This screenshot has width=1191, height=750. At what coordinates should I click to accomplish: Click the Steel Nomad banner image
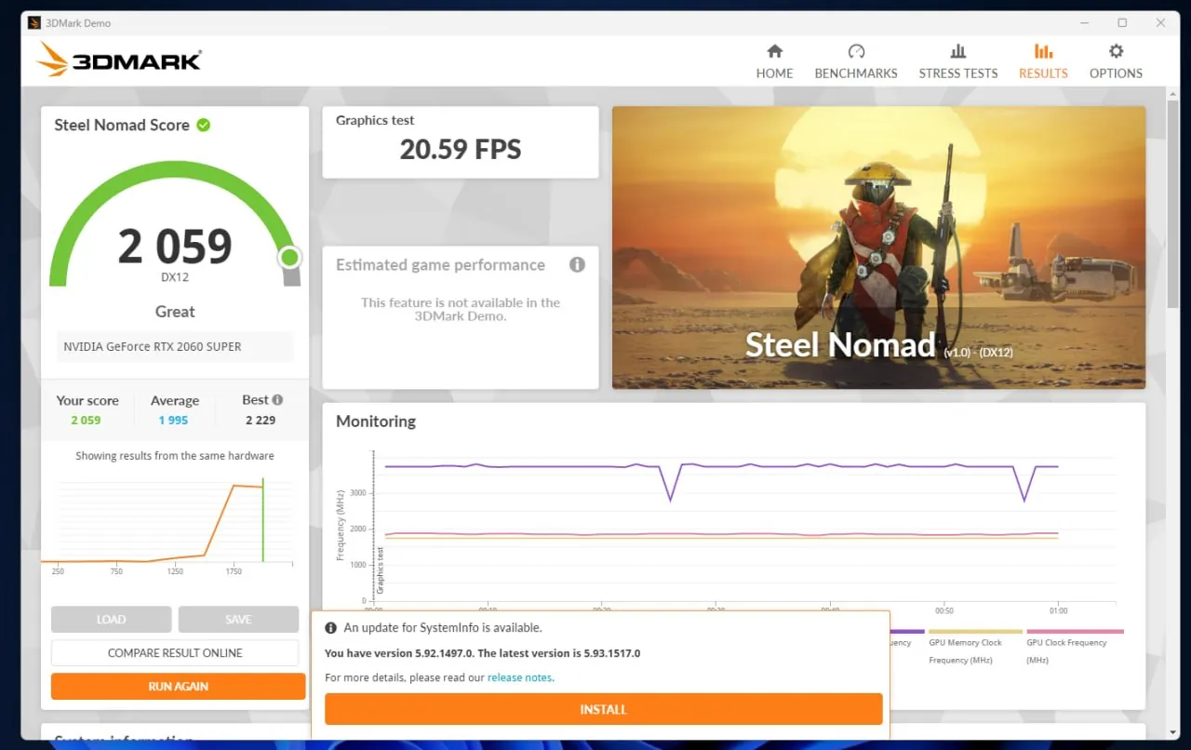(x=878, y=248)
